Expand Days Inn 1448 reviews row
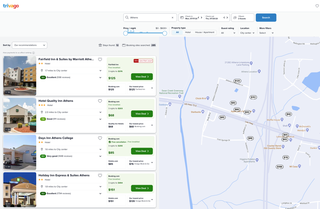The width and height of the screenshot is (320, 209). (x=71, y=156)
